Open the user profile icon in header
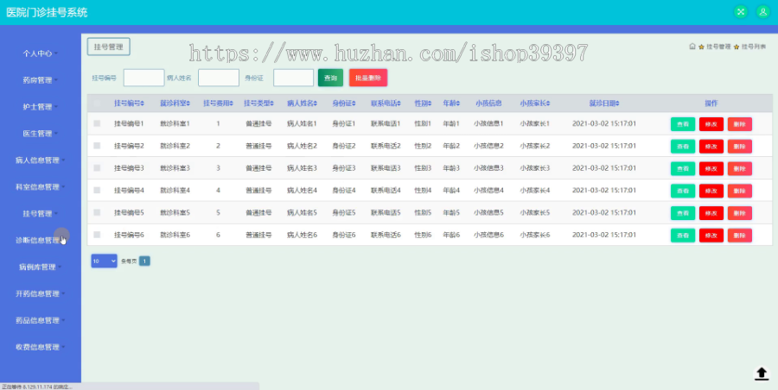 [762, 12]
